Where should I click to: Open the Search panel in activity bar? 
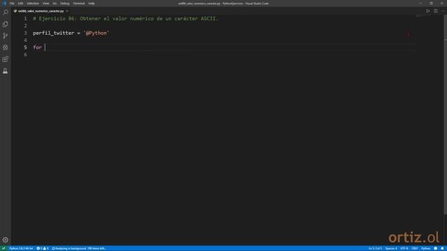click(5, 13)
